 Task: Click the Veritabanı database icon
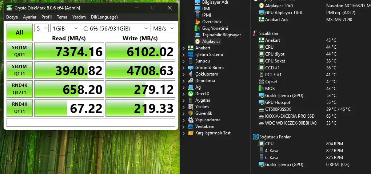click(191, 126)
